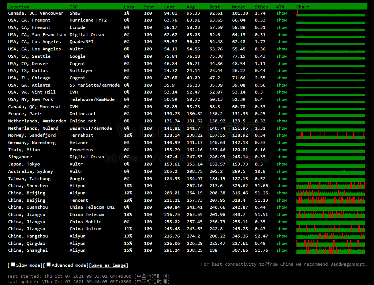Click the Qingdao Aliyun latency chart
This screenshot has width=374, height=285.
click(330, 243)
